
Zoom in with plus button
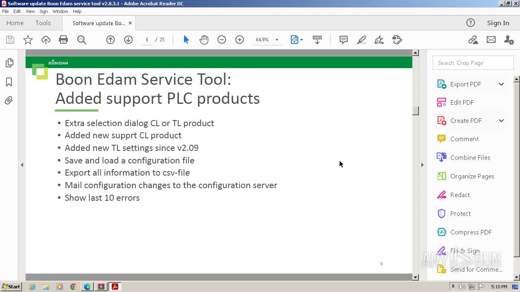click(x=240, y=40)
